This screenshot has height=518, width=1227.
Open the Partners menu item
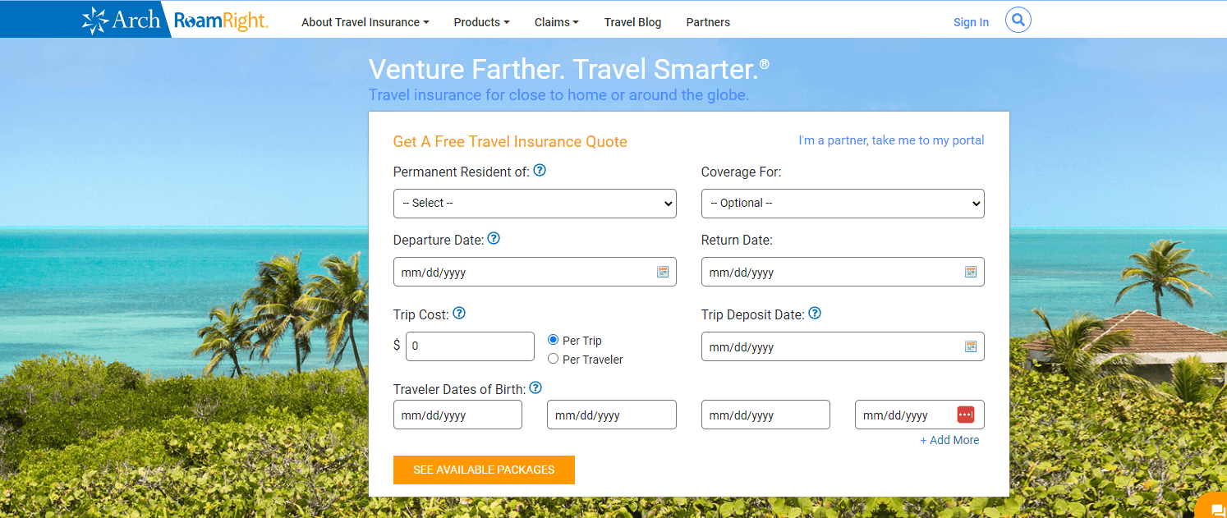[x=708, y=22]
